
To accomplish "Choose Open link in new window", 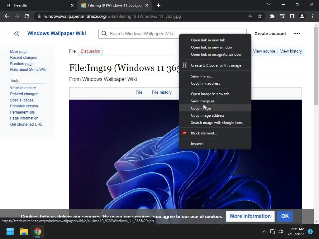I will [215, 47].
